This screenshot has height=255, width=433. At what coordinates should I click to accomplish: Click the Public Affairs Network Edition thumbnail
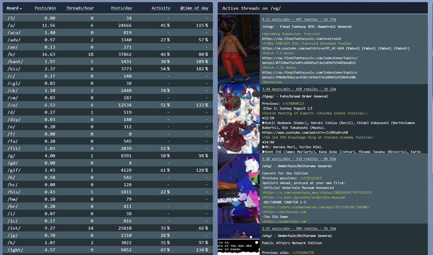pos(239,239)
